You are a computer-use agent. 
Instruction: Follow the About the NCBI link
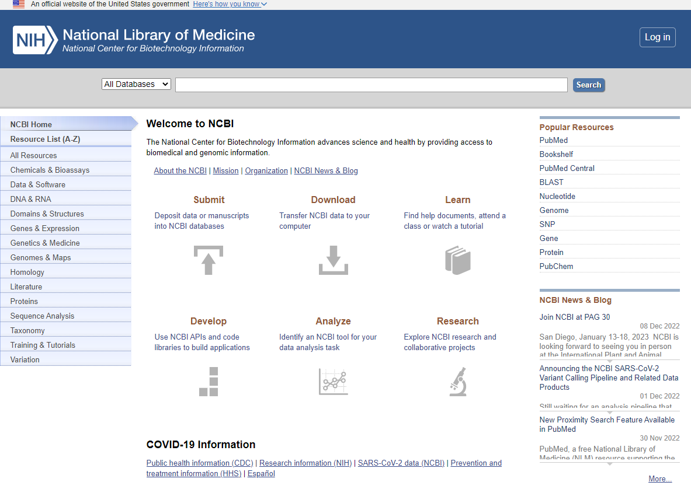tap(180, 170)
